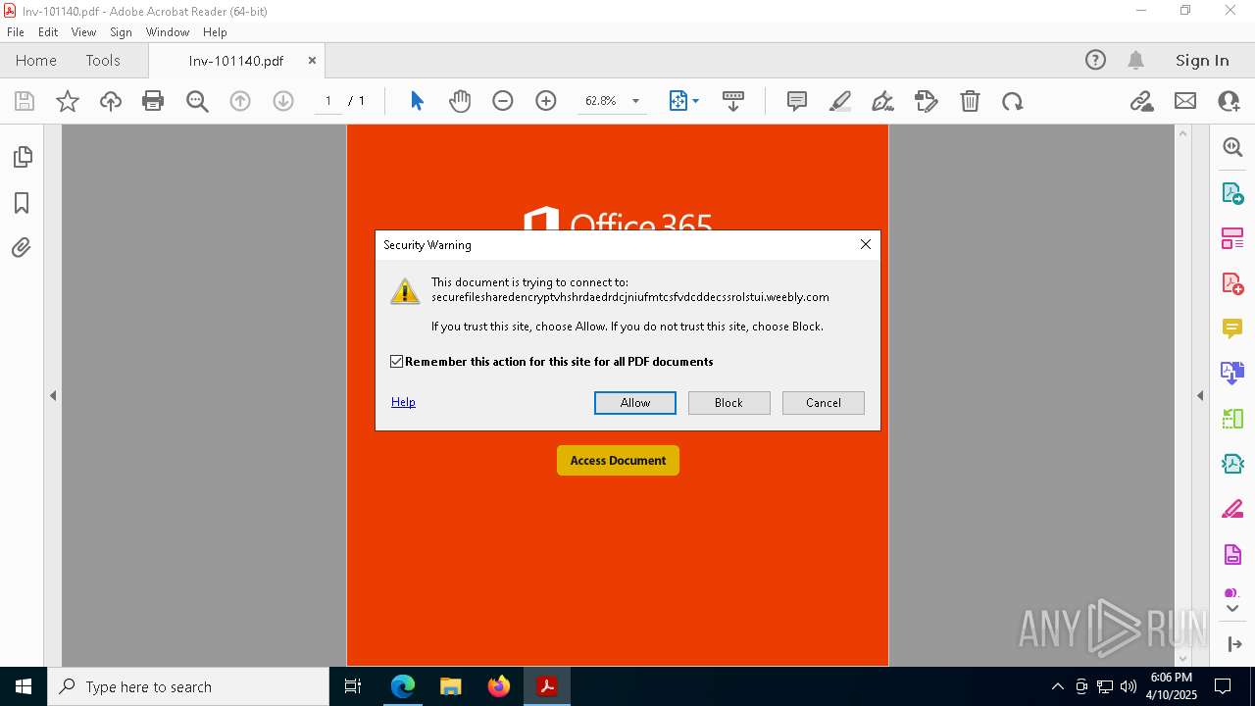Open the File menu
The height and width of the screenshot is (706, 1255).
click(16, 32)
